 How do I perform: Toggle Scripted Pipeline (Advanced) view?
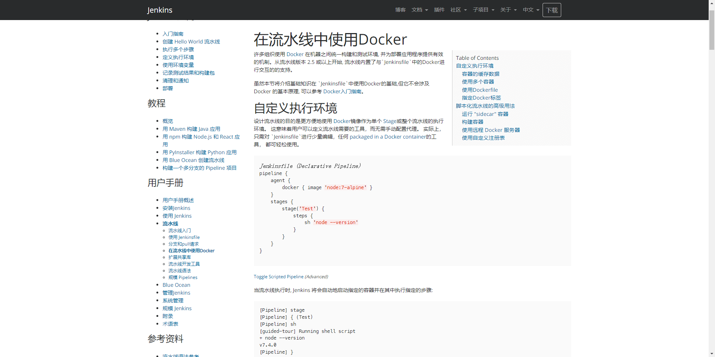pos(291,277)
